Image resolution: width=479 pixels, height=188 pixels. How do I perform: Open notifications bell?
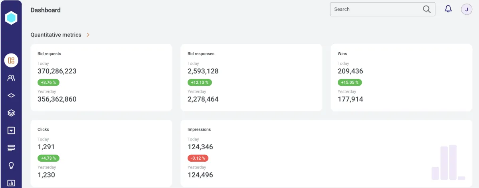[x=448, y=9]
